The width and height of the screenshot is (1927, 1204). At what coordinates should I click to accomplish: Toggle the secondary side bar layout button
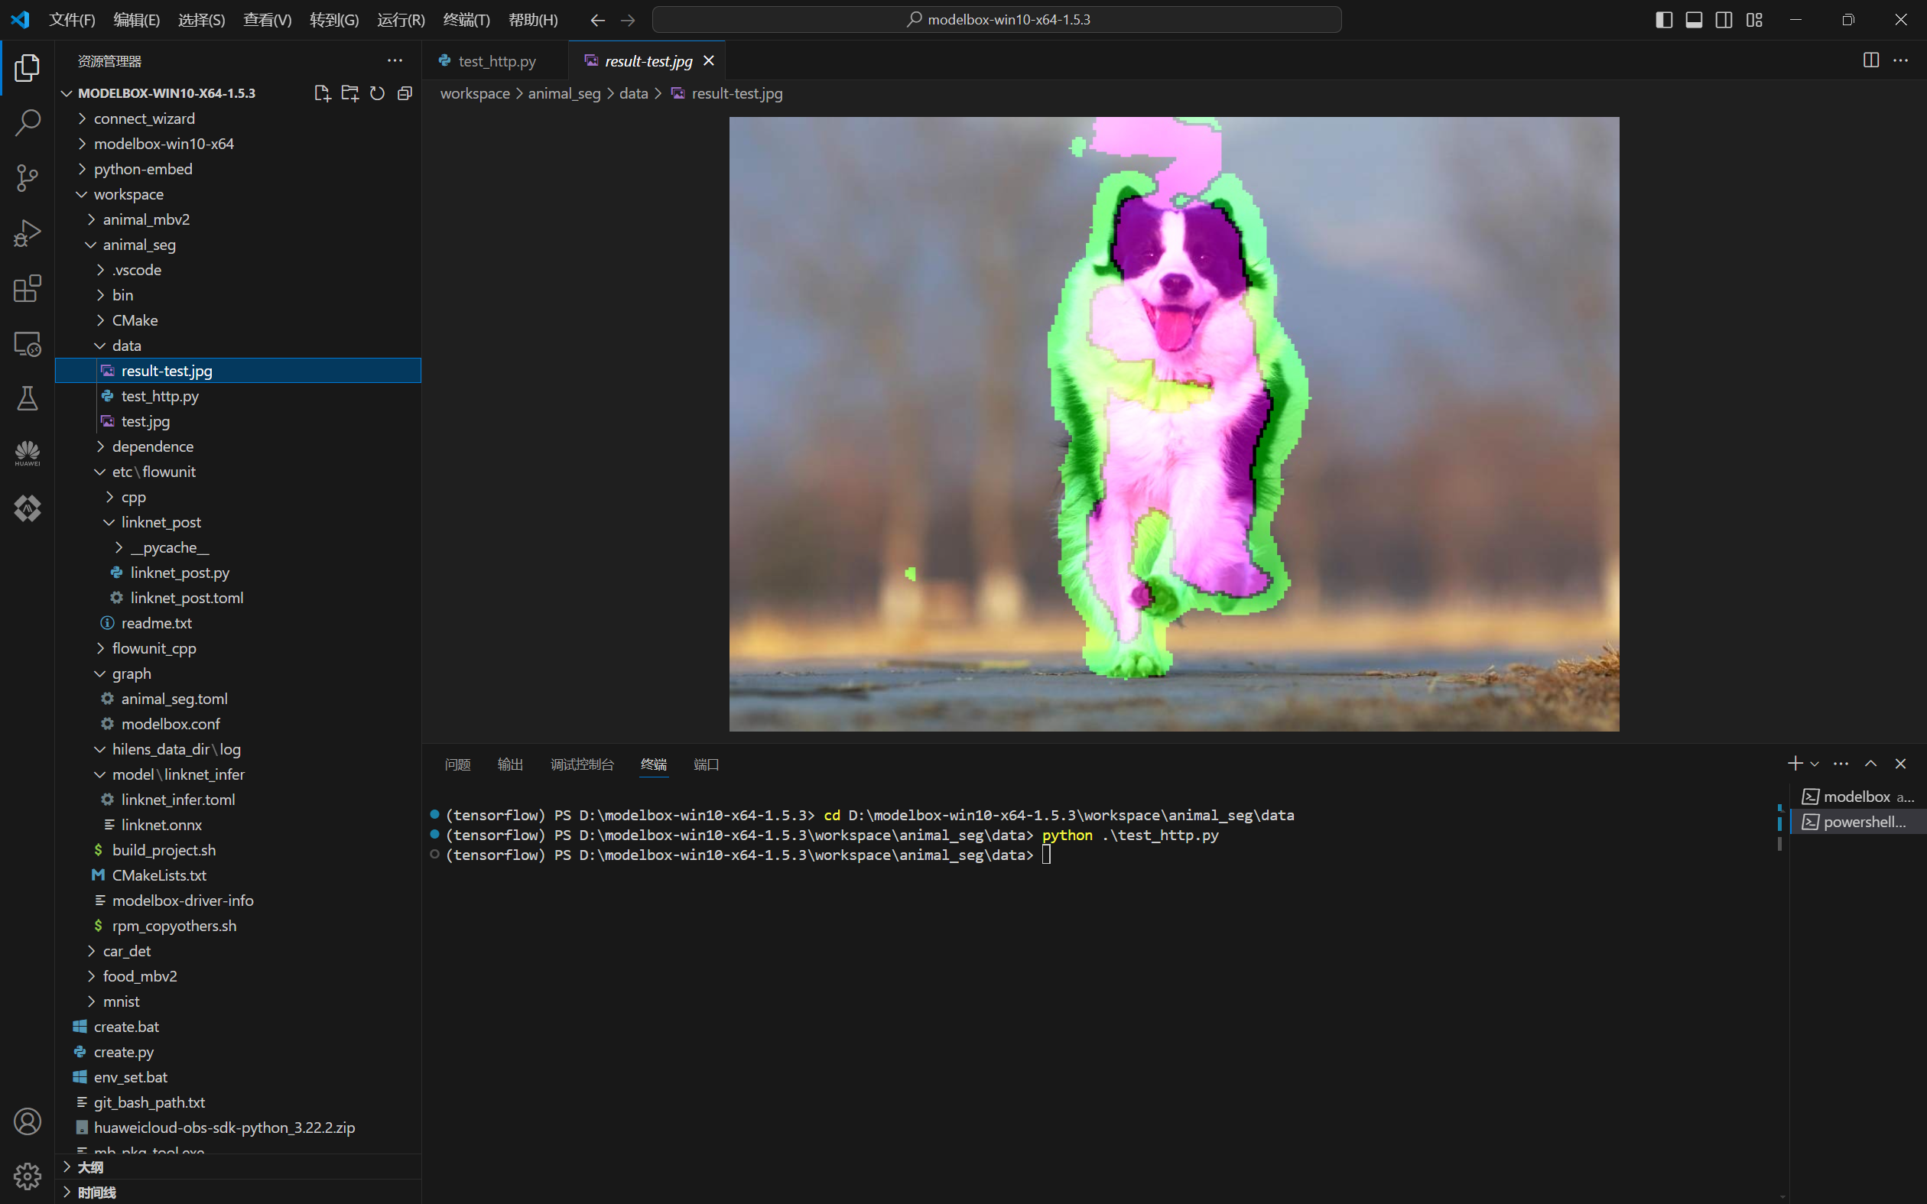point(1724,20)
